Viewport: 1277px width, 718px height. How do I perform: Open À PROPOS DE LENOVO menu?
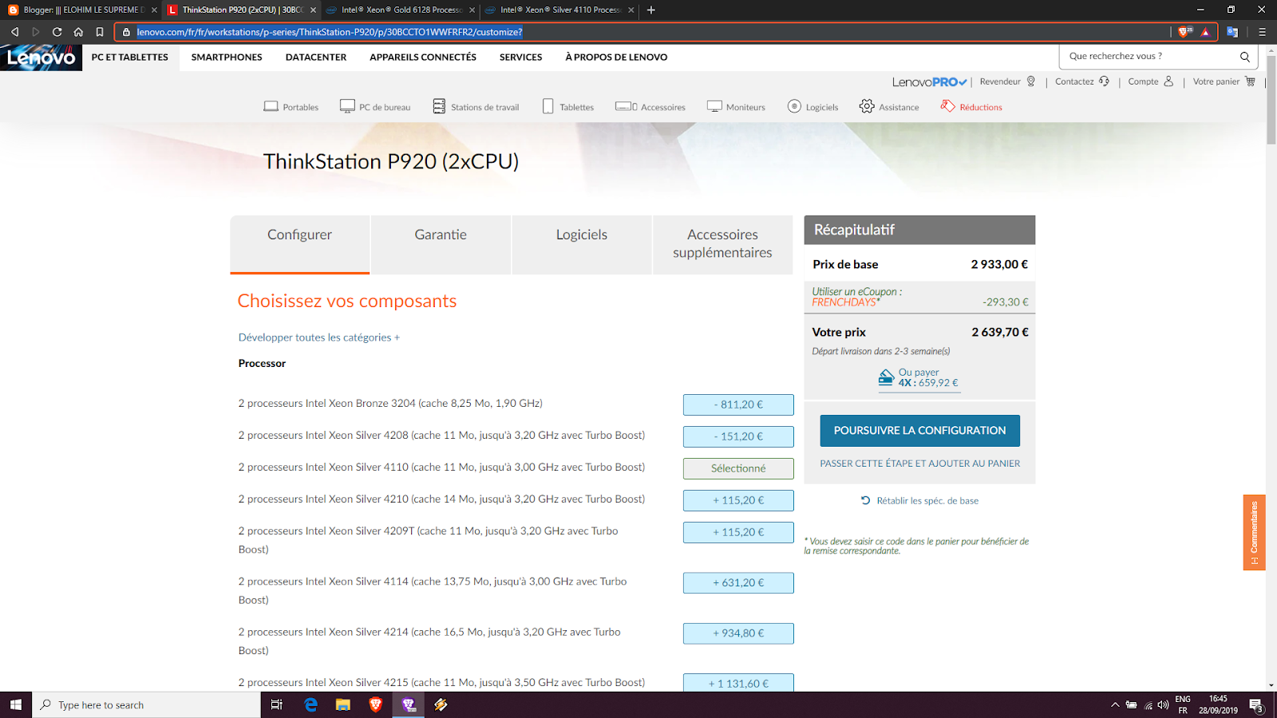point(616,57)
